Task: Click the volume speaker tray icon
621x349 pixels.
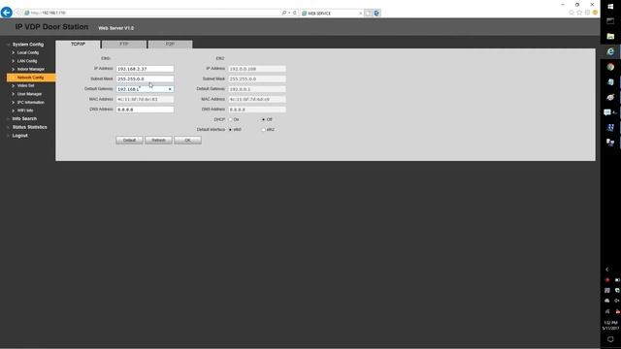Action: click(617, 301)
